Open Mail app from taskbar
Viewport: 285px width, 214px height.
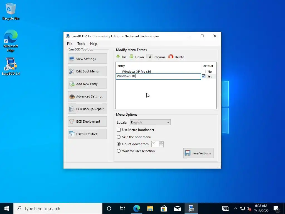pos(177,208)
